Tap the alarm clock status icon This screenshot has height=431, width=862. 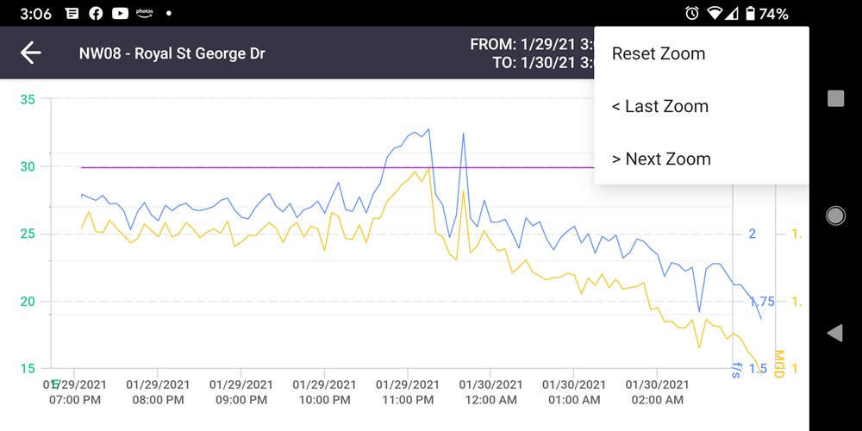pyautogui.click(x=691, y=14)
